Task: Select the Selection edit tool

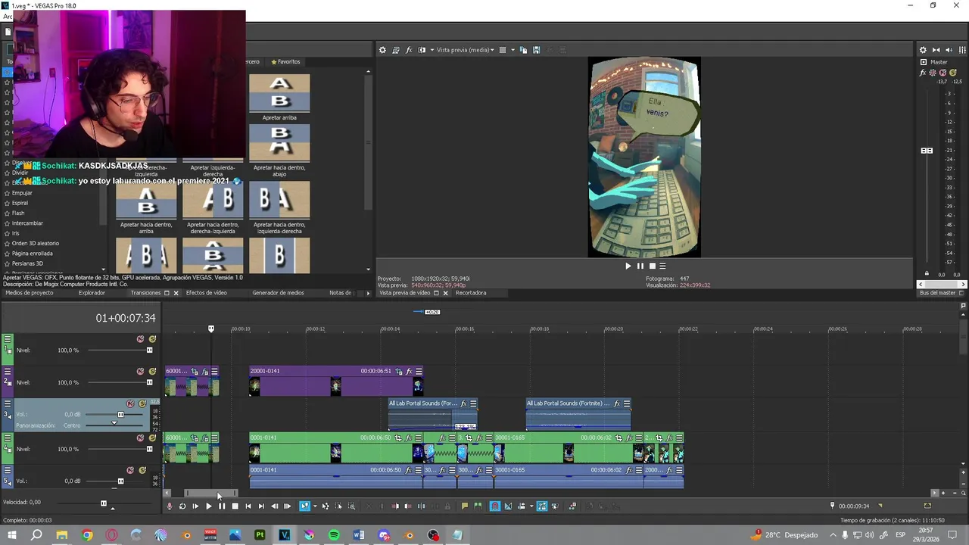Action: (338, 506)
